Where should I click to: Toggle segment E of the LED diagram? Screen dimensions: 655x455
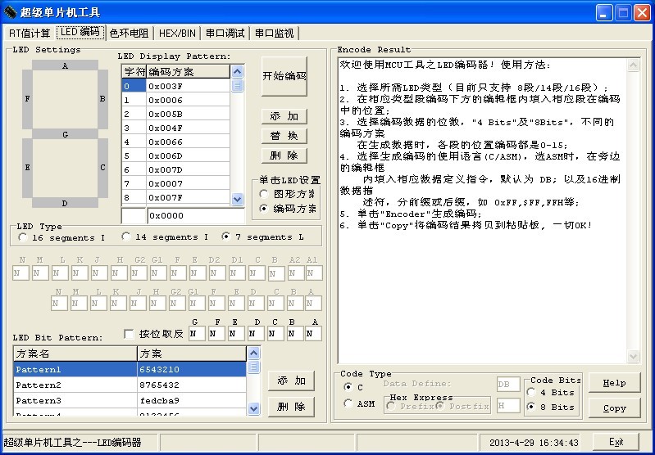[x=27, y=168]
